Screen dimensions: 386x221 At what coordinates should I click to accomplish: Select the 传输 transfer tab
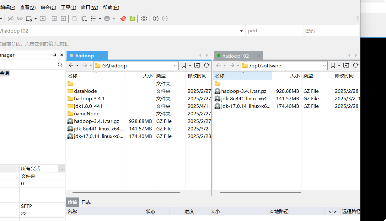coord(72,202)
